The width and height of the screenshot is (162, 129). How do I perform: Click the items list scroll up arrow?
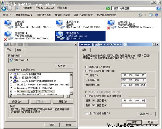[71, 74]
